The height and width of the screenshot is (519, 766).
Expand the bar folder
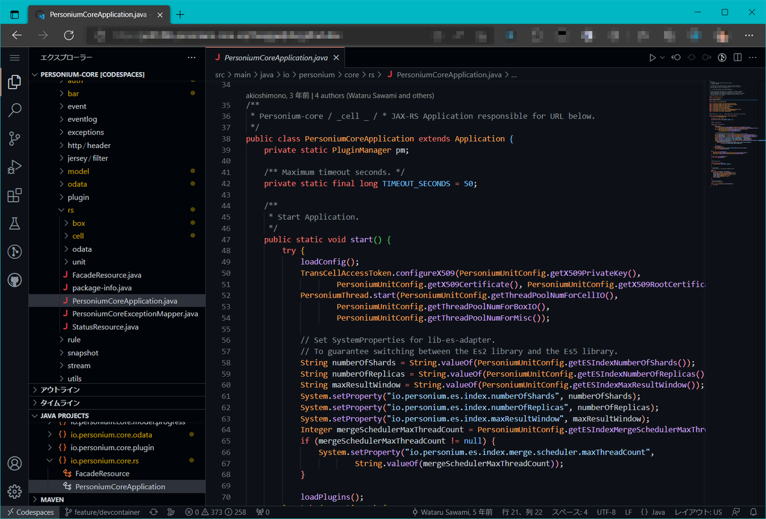coord(117,94)
